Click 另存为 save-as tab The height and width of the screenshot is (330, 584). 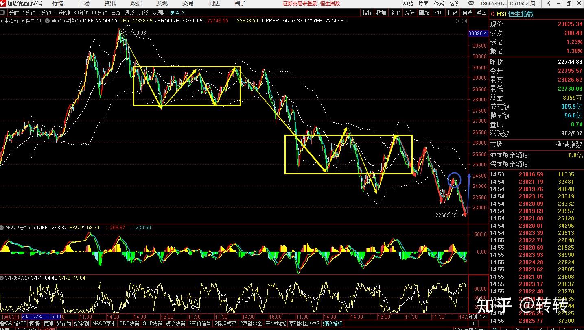[63, 323]
